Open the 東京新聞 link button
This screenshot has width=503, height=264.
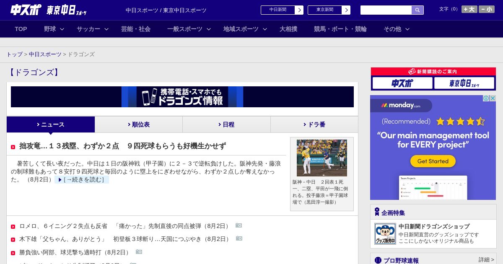(325, 10)
